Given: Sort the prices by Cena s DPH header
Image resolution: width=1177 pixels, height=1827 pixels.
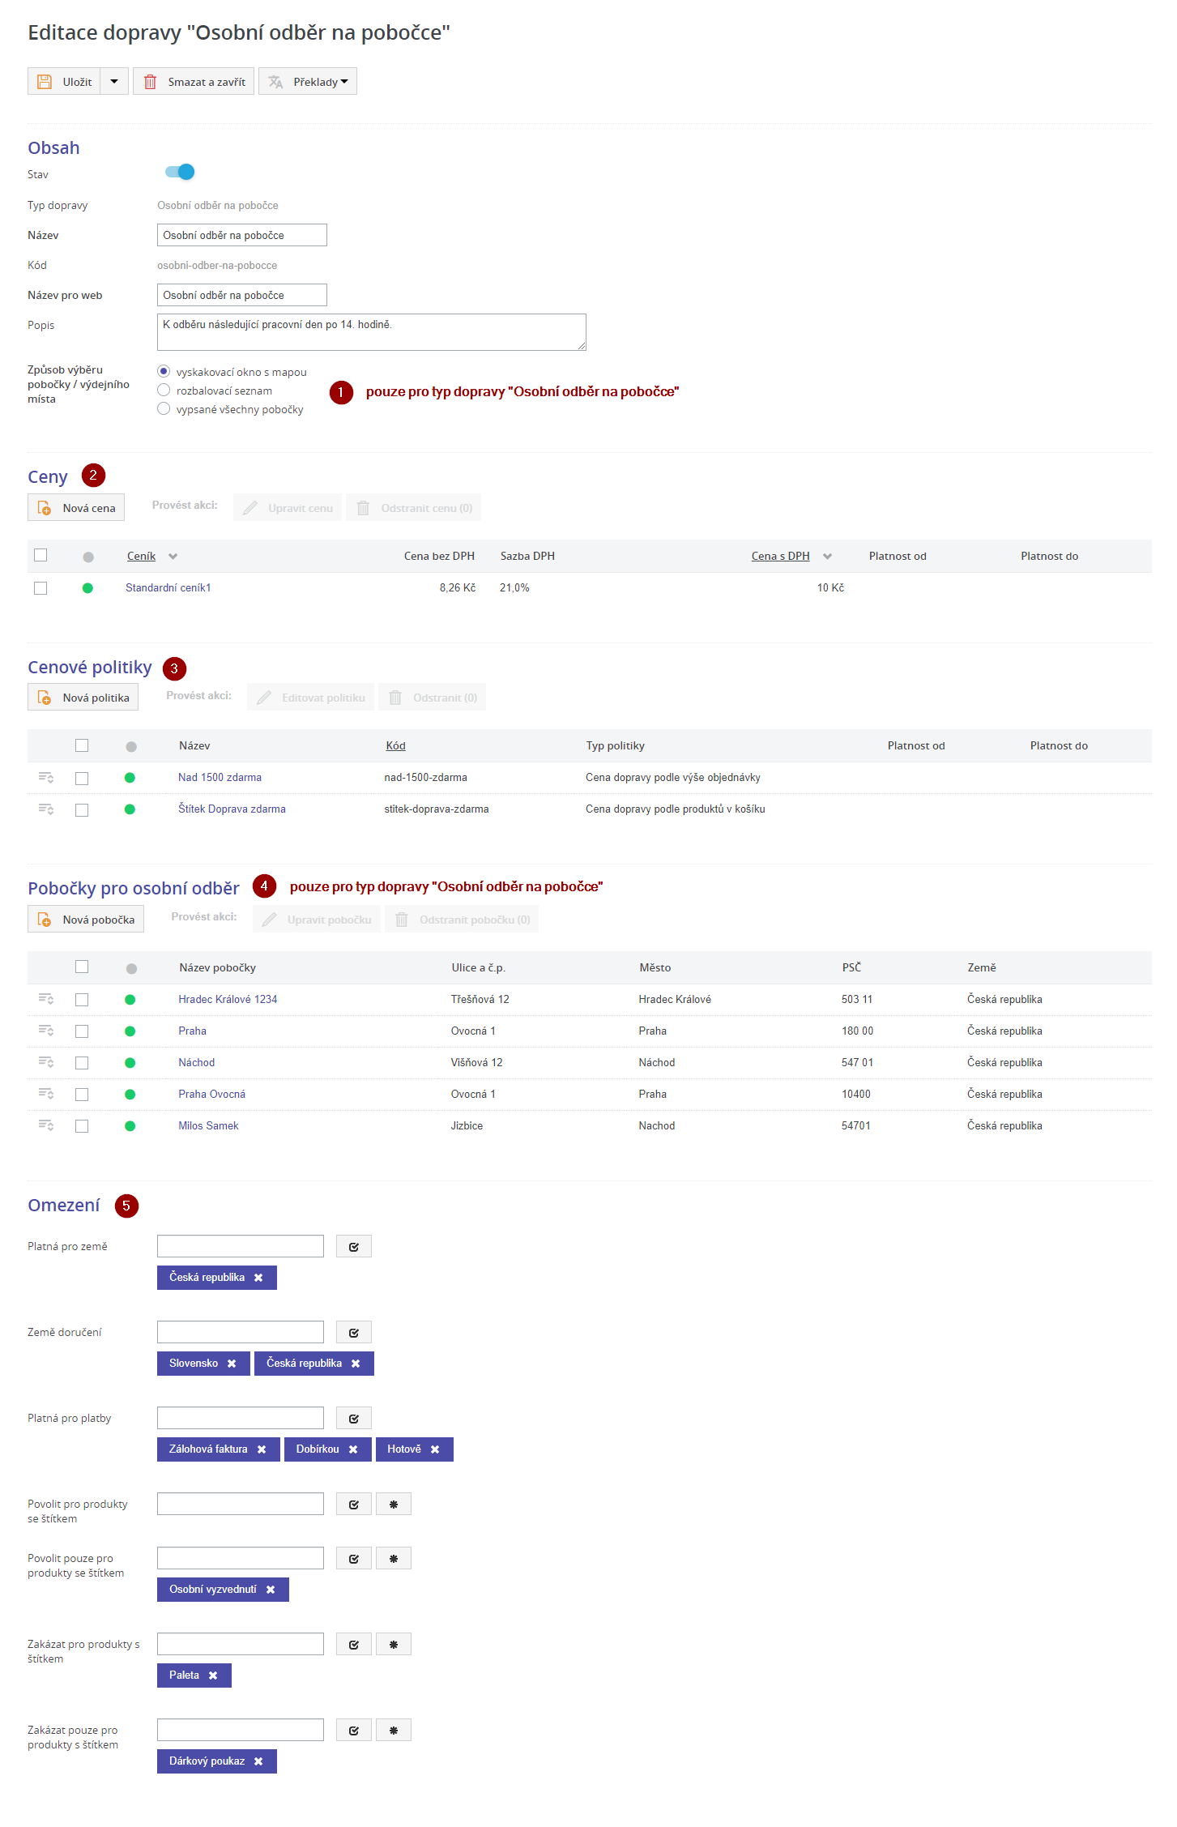Looking at the screenshot, I should point(780,556).
